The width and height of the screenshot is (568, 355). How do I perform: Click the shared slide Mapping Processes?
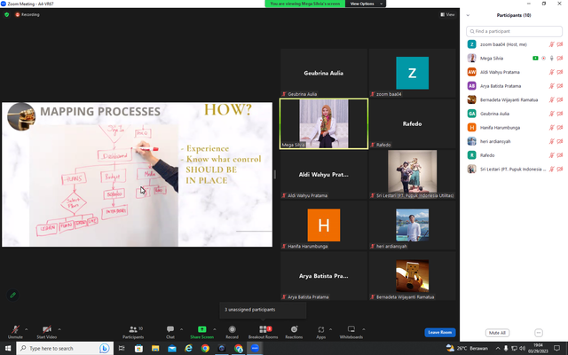137,174
